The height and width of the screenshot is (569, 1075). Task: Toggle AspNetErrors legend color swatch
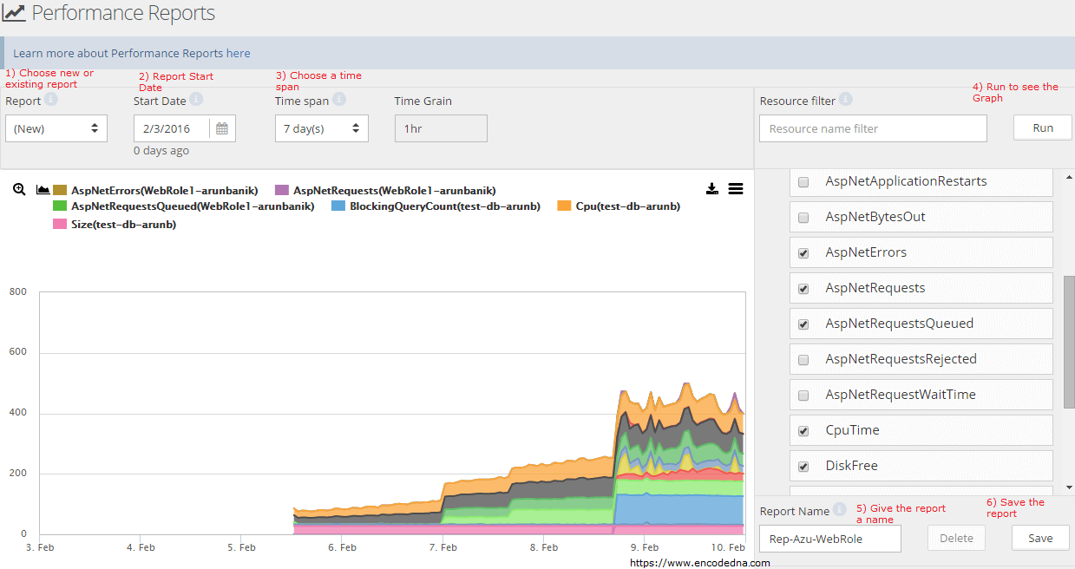click(60, 190)
